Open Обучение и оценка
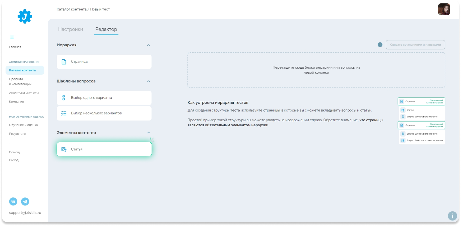461x226 pixels. 23,125
